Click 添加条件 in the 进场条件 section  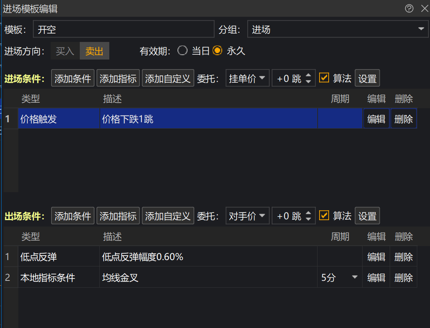pos(73,78)
